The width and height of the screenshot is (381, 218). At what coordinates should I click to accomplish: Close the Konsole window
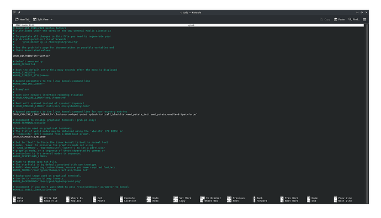point(366,12)
